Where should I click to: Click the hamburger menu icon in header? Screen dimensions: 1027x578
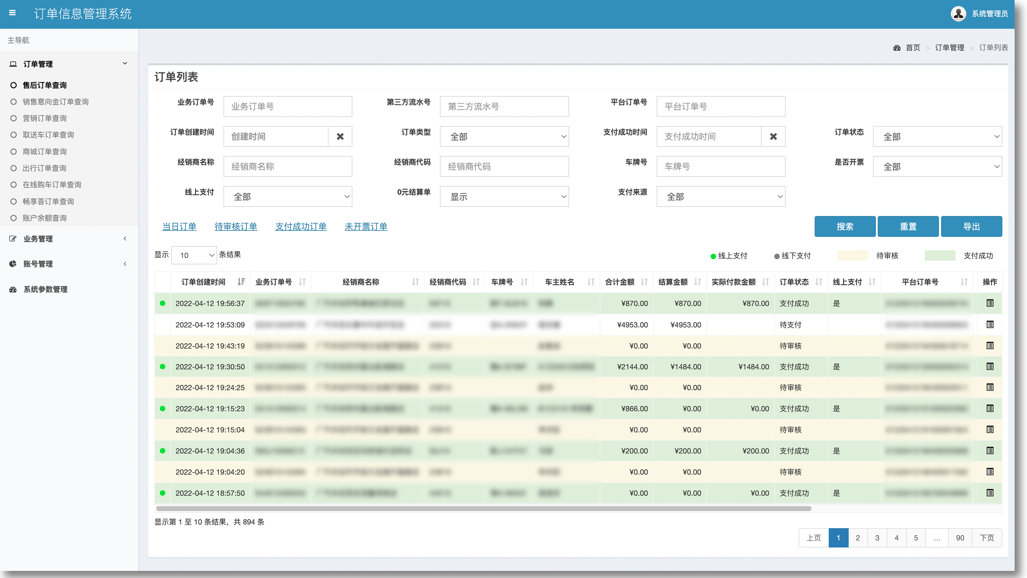[x=12, y=13]
